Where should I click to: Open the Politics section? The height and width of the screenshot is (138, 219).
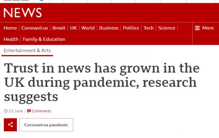tap(131, 28)
